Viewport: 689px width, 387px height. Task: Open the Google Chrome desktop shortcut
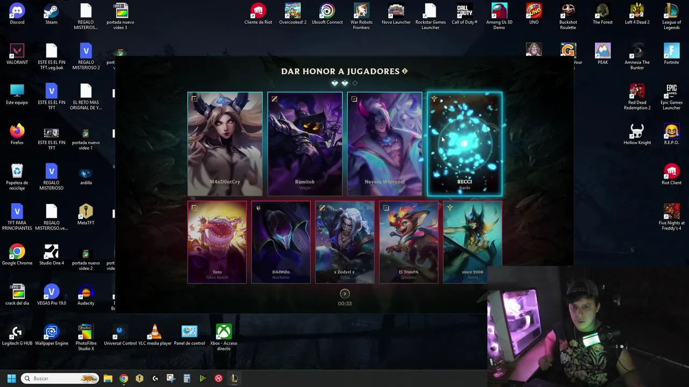pos(17,255)
